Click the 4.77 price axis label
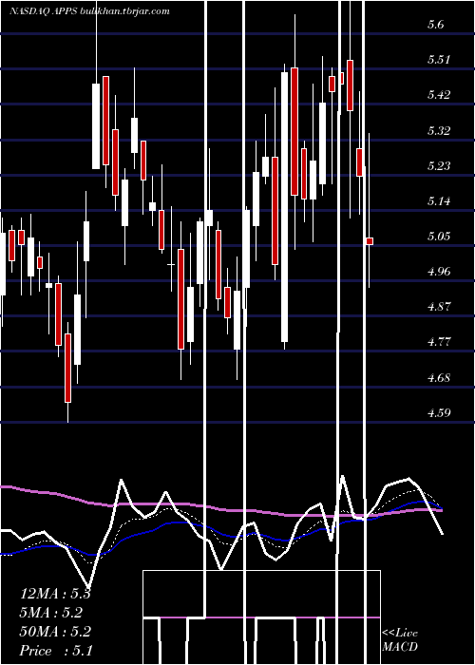Image resolution: width=475 pixels, height=665 pixels. pyautogui.click(x=439, y=342)
